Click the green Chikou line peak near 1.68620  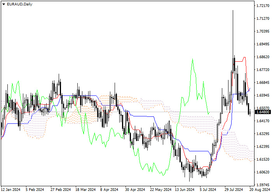(x=193, y=59)
